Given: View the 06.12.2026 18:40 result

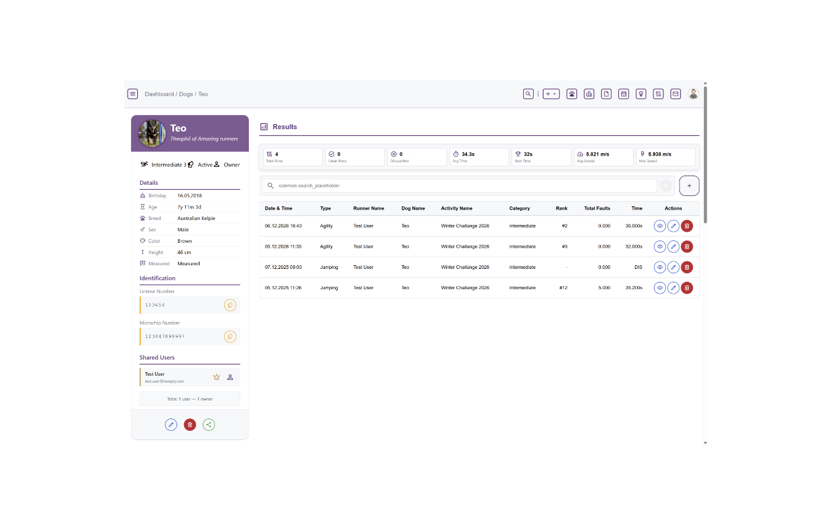Looking at the screenshot, I should pyautogui.click(x=660, y=226).
